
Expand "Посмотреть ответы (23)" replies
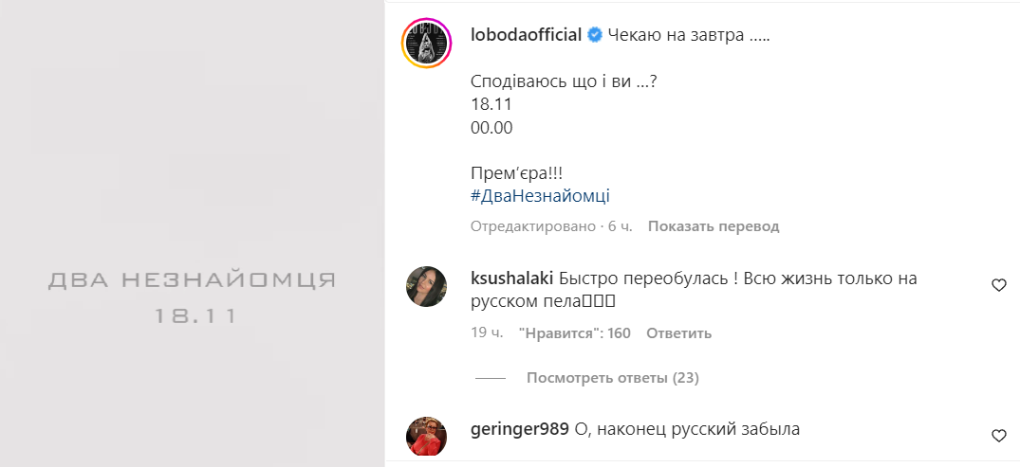click(x=612, y=378)
